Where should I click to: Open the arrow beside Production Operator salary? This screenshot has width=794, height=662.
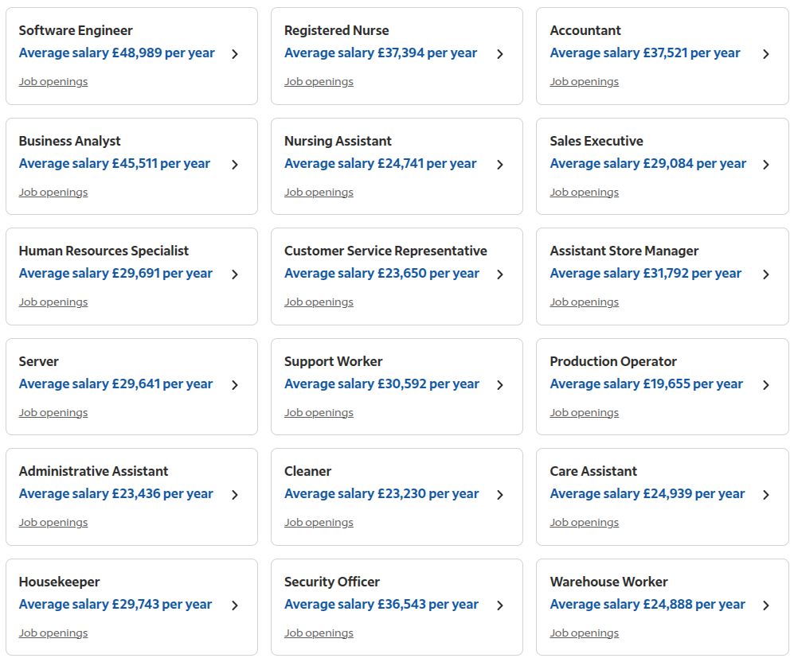pyautogui.click(x=765, y=385)
